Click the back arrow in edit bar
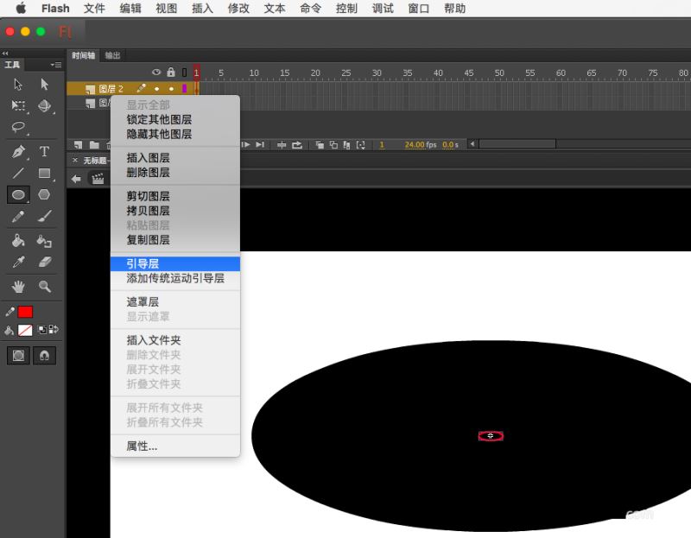The height and width of the screenshot is (538, 691). click(76, 179)
